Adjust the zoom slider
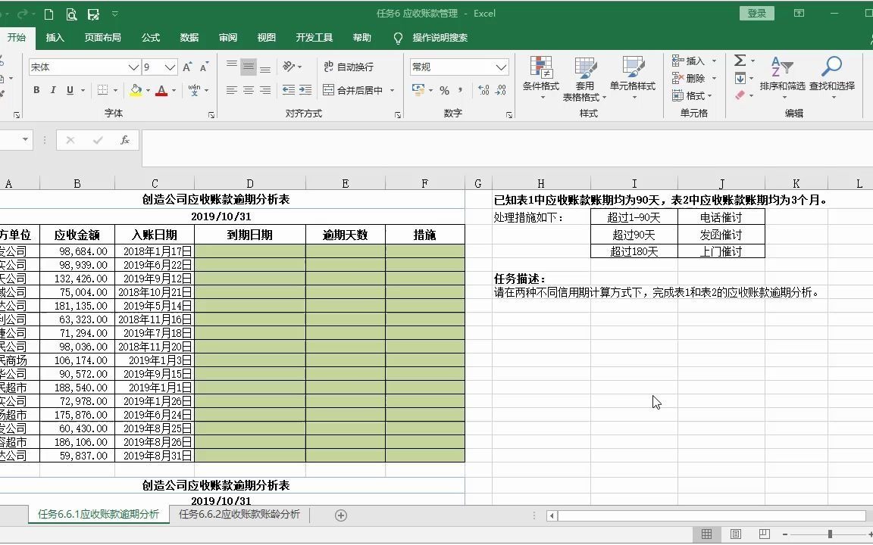This screenshot has height=545, width=873. click(x=830, y=534)
